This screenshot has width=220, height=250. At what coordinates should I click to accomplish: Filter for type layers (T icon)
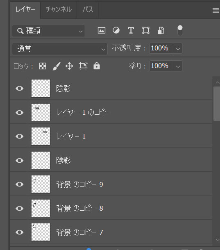(131, 30)
